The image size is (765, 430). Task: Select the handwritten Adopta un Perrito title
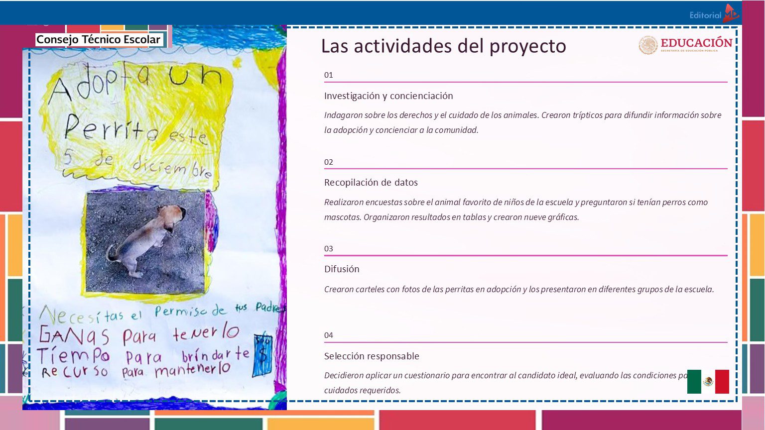[x=137, y=105]
